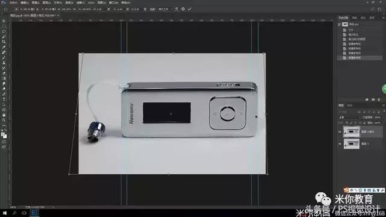386x217 pixels.
Task: Choose workspace switcher in options bar
Action: pyautogui.click(x=379, y=9)
